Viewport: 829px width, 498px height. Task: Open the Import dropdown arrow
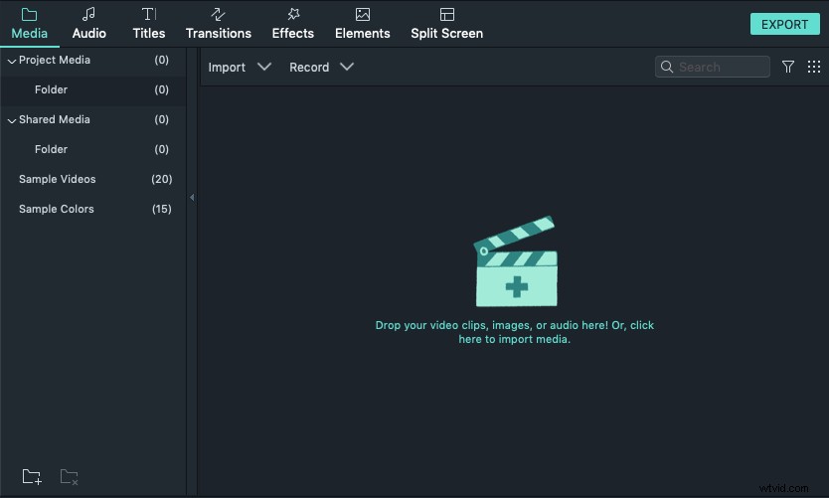263,67
